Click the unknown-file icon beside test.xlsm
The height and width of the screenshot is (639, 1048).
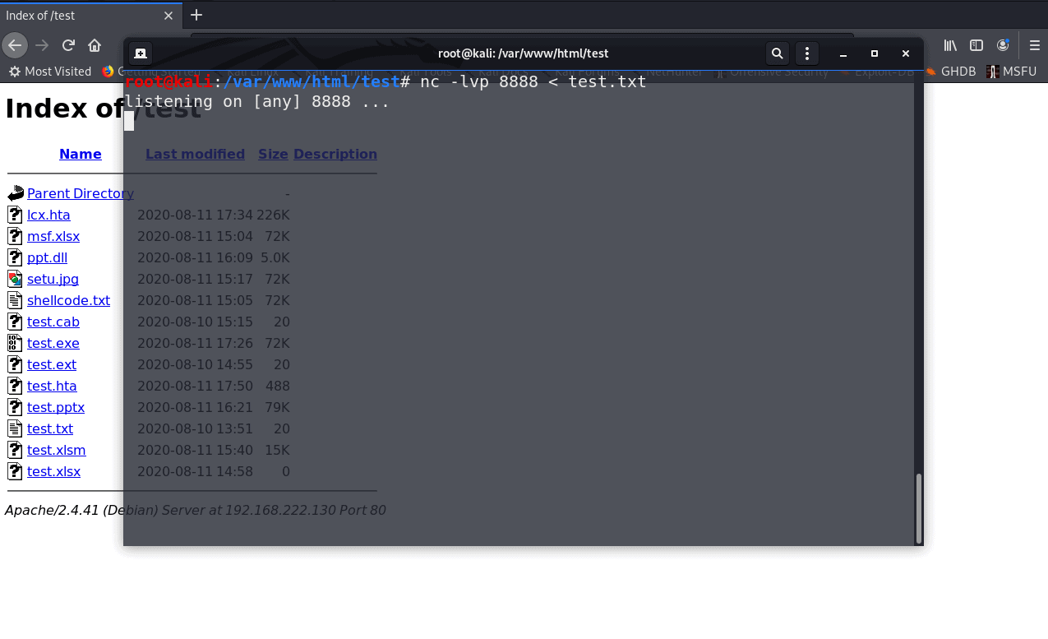pos(15,450)
